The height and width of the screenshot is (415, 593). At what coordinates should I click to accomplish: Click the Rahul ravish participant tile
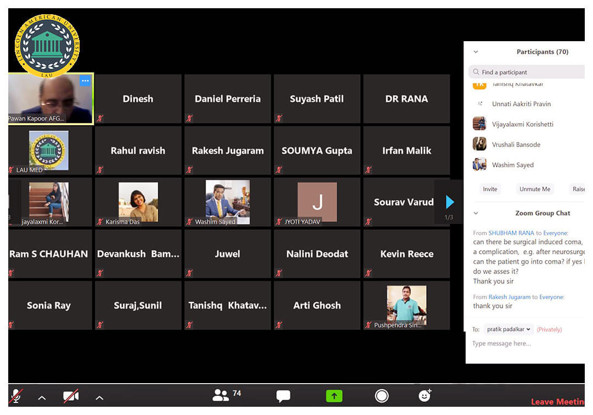pos(138,150)
